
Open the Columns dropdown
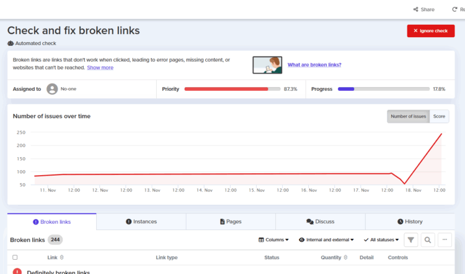[273, 240]
